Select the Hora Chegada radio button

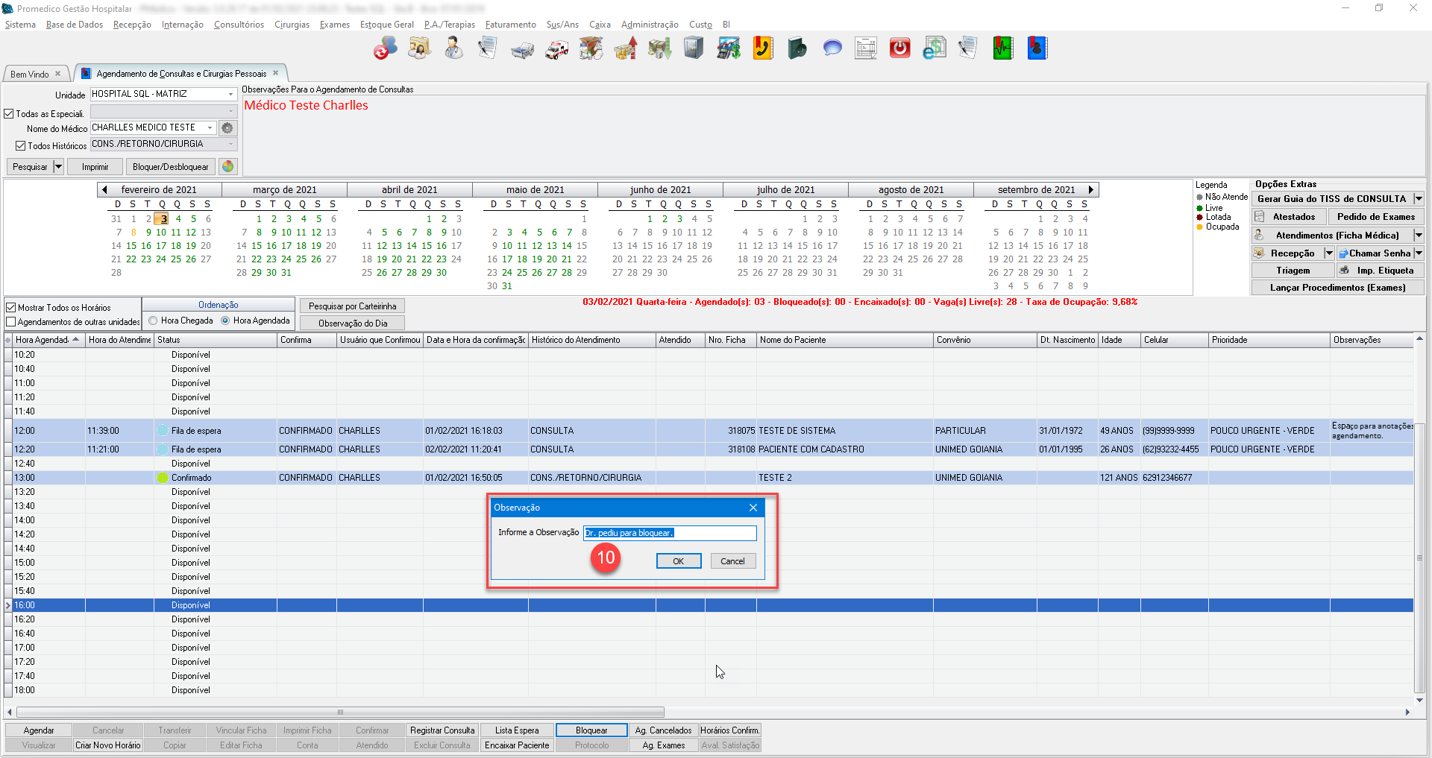point(153,320)
